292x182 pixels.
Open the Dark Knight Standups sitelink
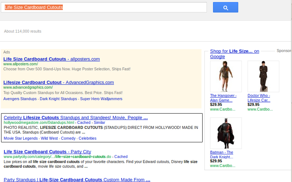coord(58,99)
